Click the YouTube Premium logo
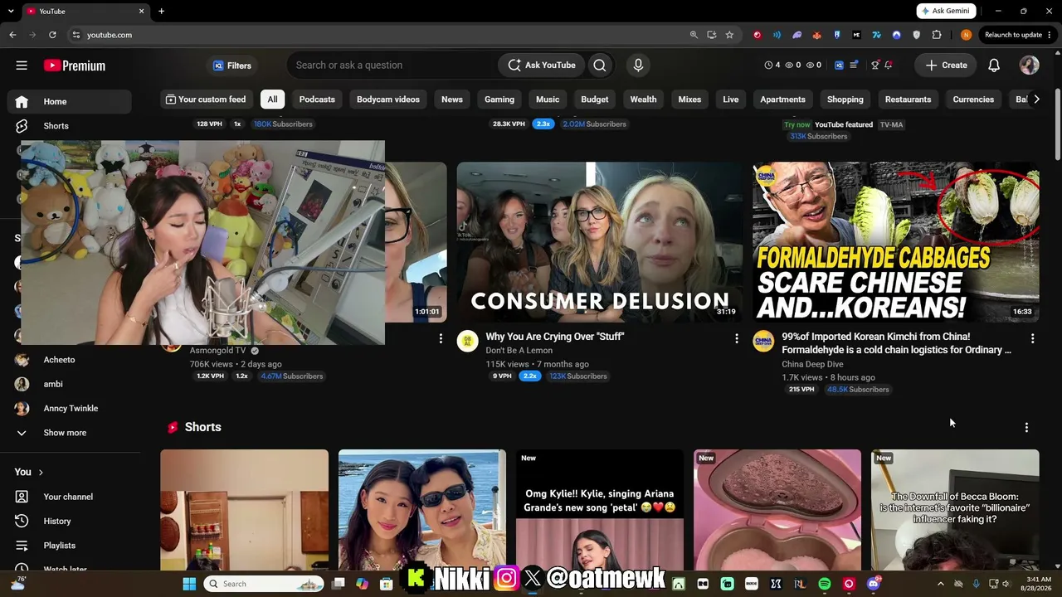1062x597 pixels. pyautogui.click(x=75, y=66)
